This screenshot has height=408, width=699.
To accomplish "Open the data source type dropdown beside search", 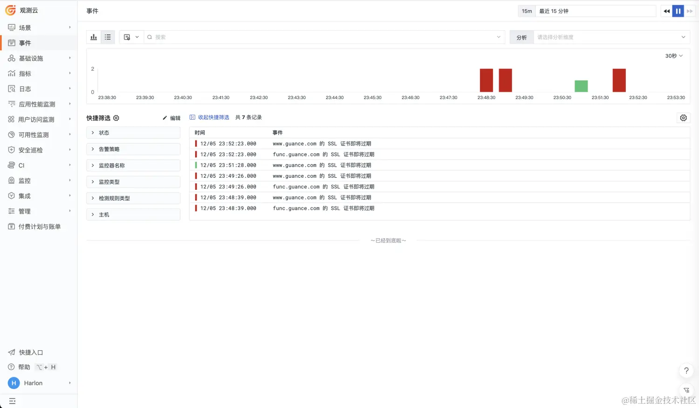I will (x=131, y=37).
